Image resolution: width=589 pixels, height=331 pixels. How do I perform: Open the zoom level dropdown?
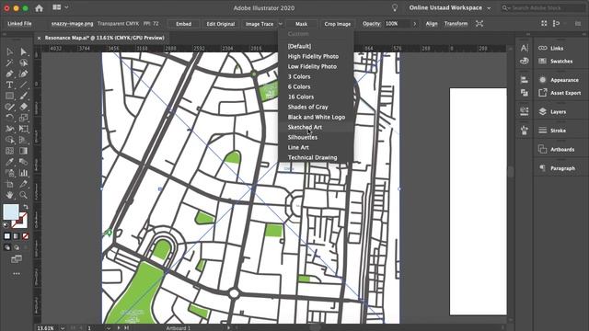click(x=63, y=328)
